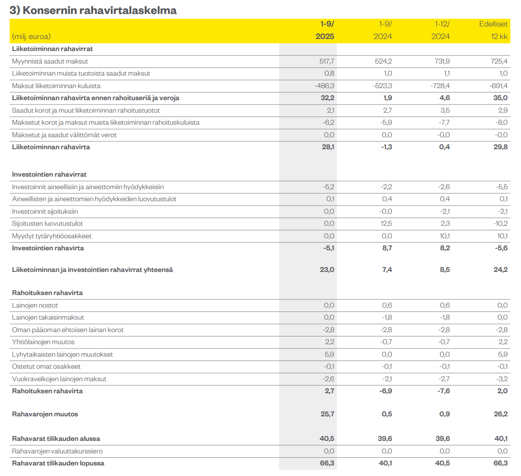Select the value 12,5 in Sijoitusten luovutustulot row
This screenshot has width=521, height=476.
tap(386, 224)
